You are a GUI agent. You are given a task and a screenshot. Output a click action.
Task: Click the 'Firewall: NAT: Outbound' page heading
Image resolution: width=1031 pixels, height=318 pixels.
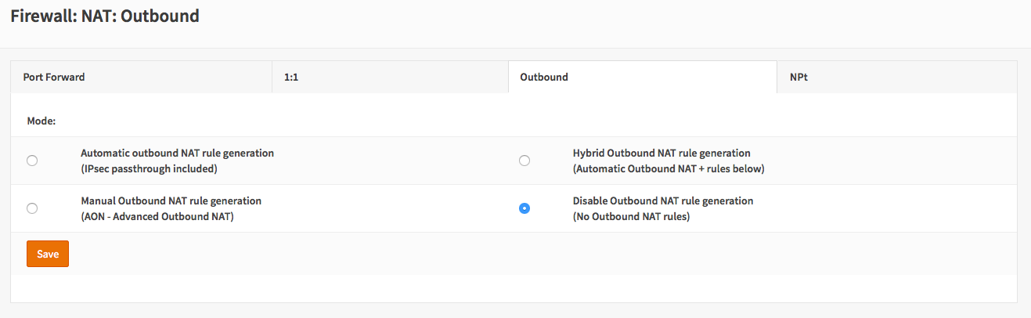[x=105, y=16]
